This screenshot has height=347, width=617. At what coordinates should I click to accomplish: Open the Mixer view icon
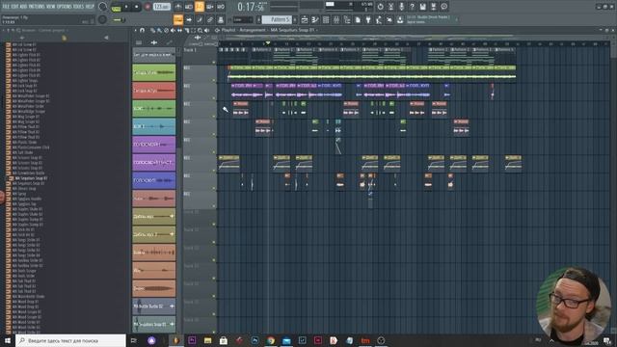pos(336,19)
